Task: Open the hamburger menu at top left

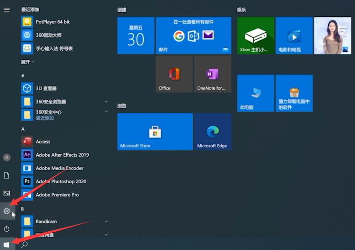Action: coord(7,9)
